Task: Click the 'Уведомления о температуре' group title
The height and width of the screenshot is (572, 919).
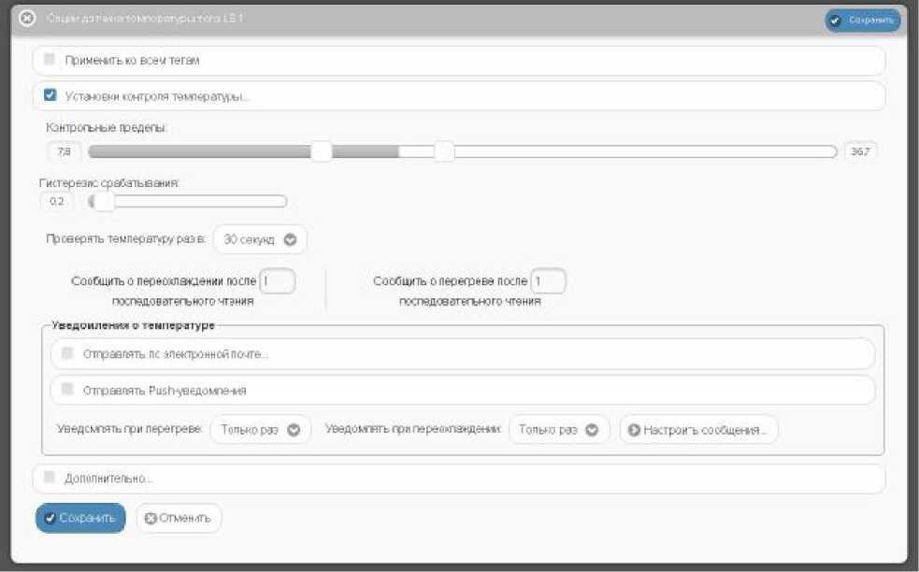Action: point(133,325)
